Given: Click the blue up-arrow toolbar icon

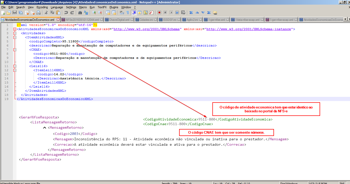Looking at the screenshot, I should [x=197, y=13].
